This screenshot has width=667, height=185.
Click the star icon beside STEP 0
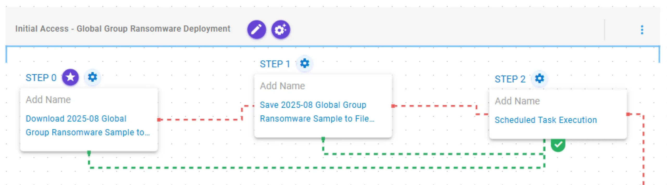click(x=70, y=77)
